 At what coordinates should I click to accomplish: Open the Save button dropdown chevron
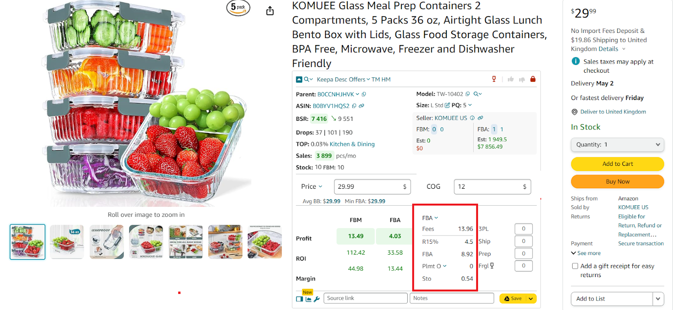tap(530, 298)
